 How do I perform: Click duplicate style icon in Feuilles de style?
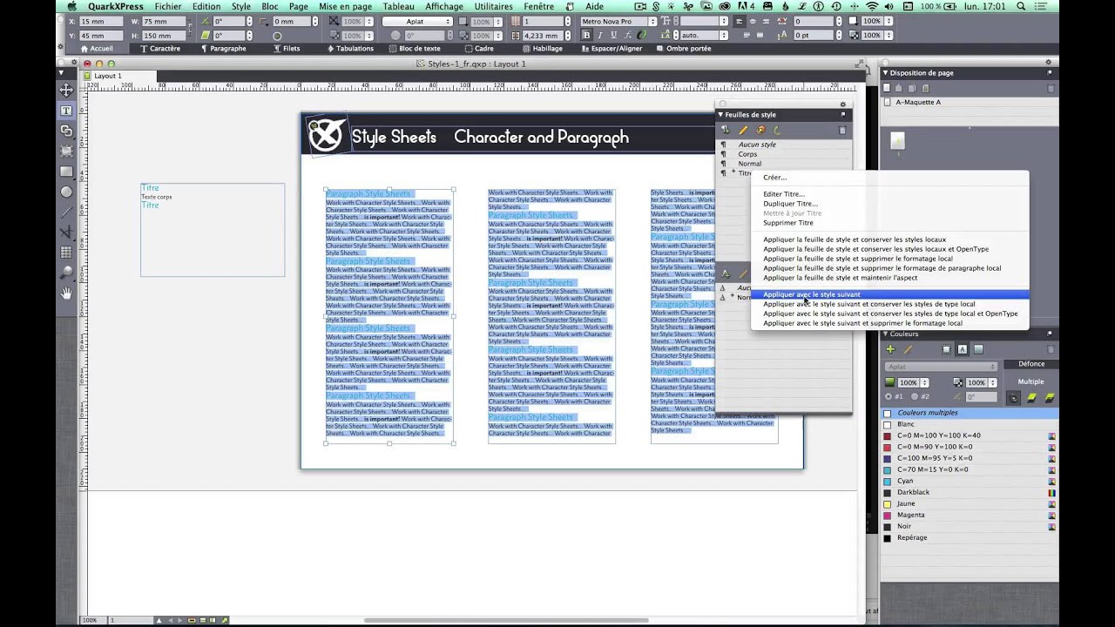(760, 130)
